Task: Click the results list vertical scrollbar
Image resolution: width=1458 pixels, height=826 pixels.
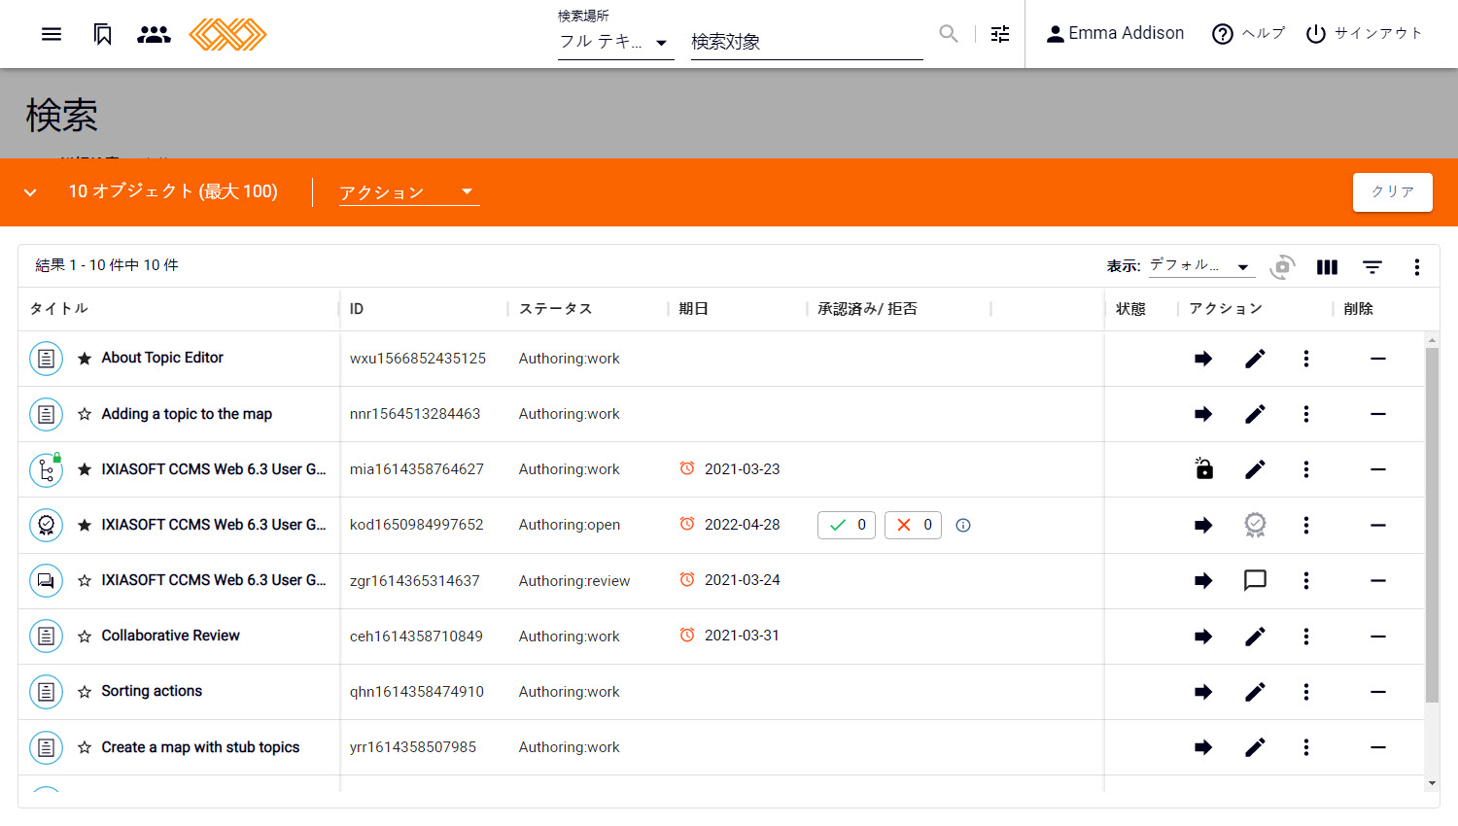Action: 1432,525
